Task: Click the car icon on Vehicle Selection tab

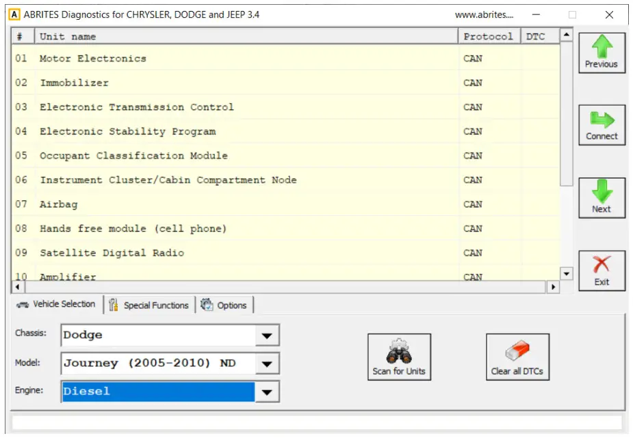Action: coord(24,305)
